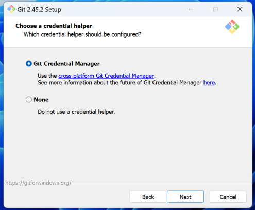Viewport: 255px width, 210px height.
Task: Click the greyed-out maximize button
Action: click(x=215, y=9)
